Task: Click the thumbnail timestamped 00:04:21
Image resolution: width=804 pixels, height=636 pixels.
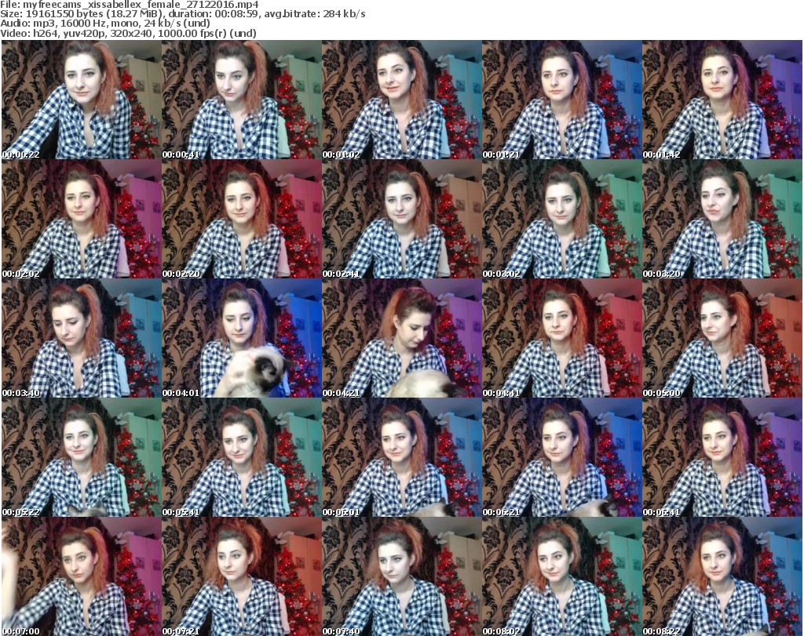Action: 401,339
